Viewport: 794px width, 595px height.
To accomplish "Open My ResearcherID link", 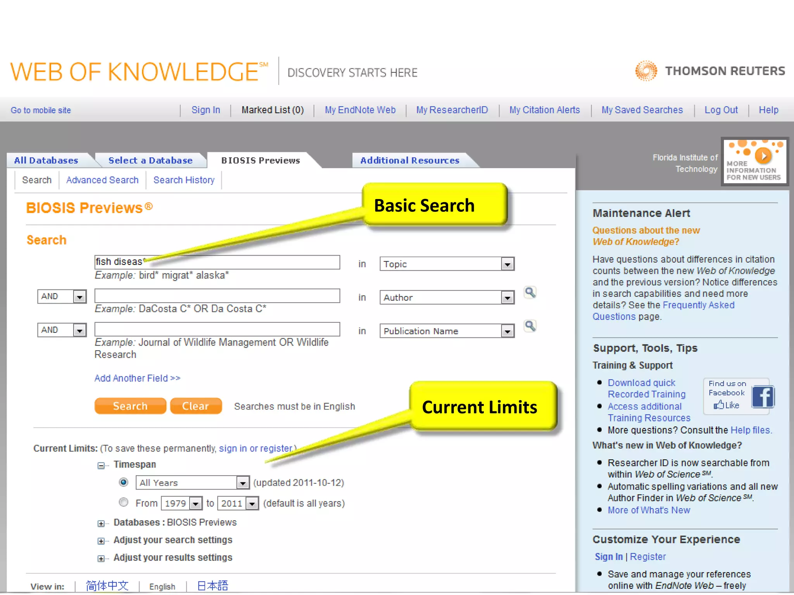I will (452, 110).
